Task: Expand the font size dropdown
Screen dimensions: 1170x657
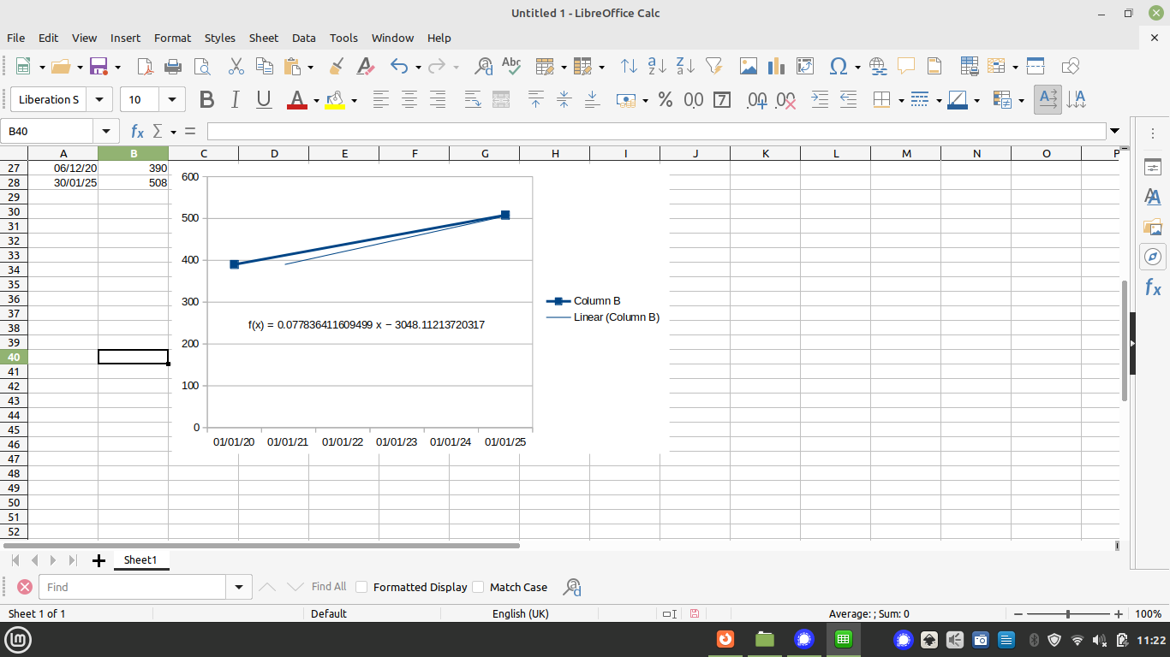Action: point(173,100)
